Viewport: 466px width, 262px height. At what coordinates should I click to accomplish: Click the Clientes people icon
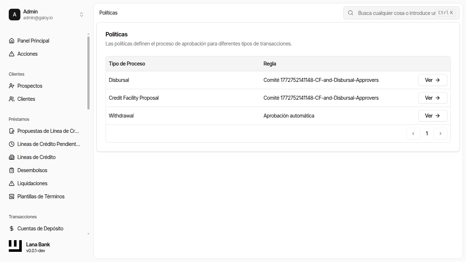pyautogui.click(x=12, y=99)
